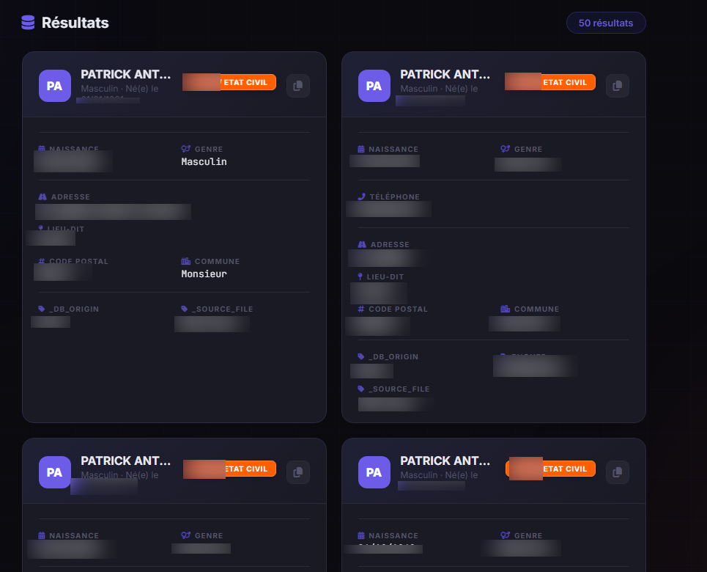Click the Adresse icon in the first card
707x572 pixels.
click(42, 197)
